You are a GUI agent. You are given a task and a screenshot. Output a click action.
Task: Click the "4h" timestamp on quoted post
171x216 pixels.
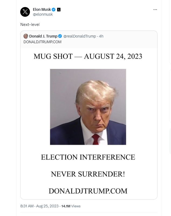click(101, 36)
